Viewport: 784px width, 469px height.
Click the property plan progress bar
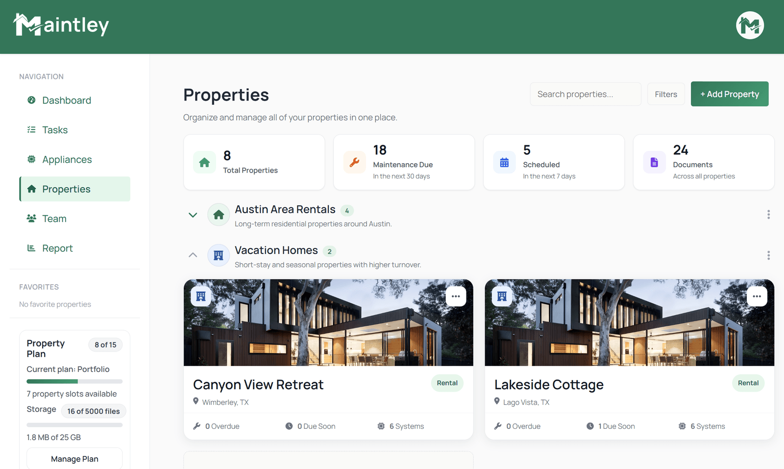click(74, 381)
